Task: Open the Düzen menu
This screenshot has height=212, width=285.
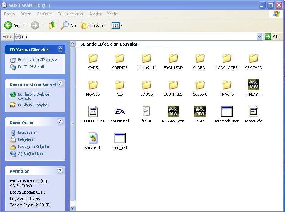Action: pos(26,14)
